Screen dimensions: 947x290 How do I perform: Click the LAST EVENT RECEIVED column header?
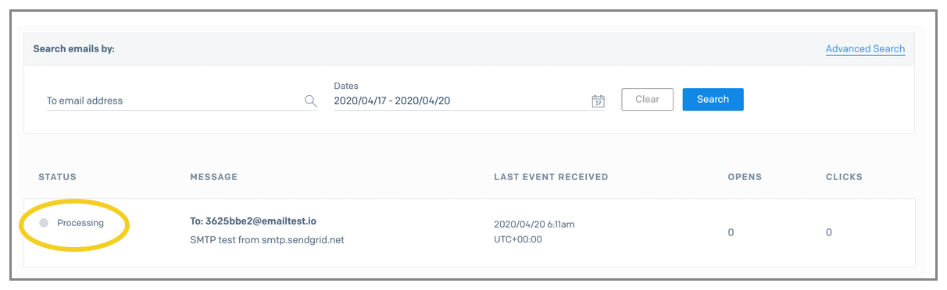click(x=551, y=177)
